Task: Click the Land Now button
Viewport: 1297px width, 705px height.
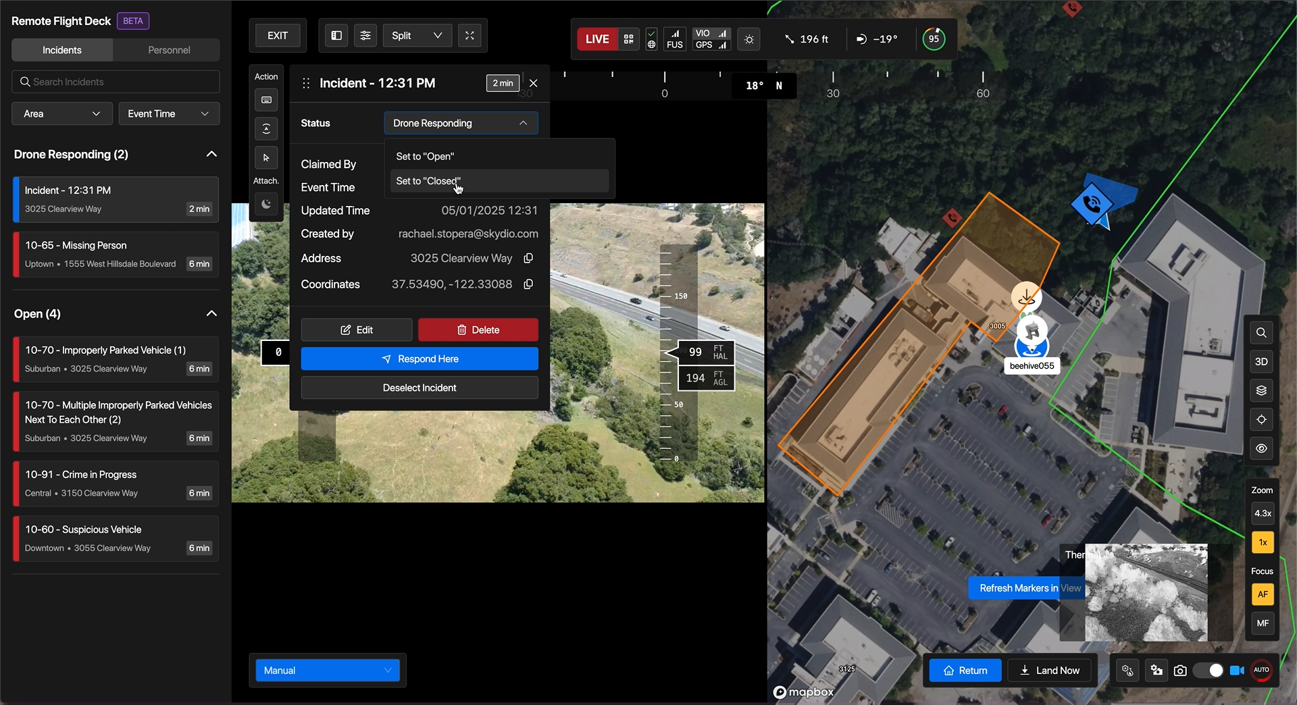Action: [x=1049, y=671]
